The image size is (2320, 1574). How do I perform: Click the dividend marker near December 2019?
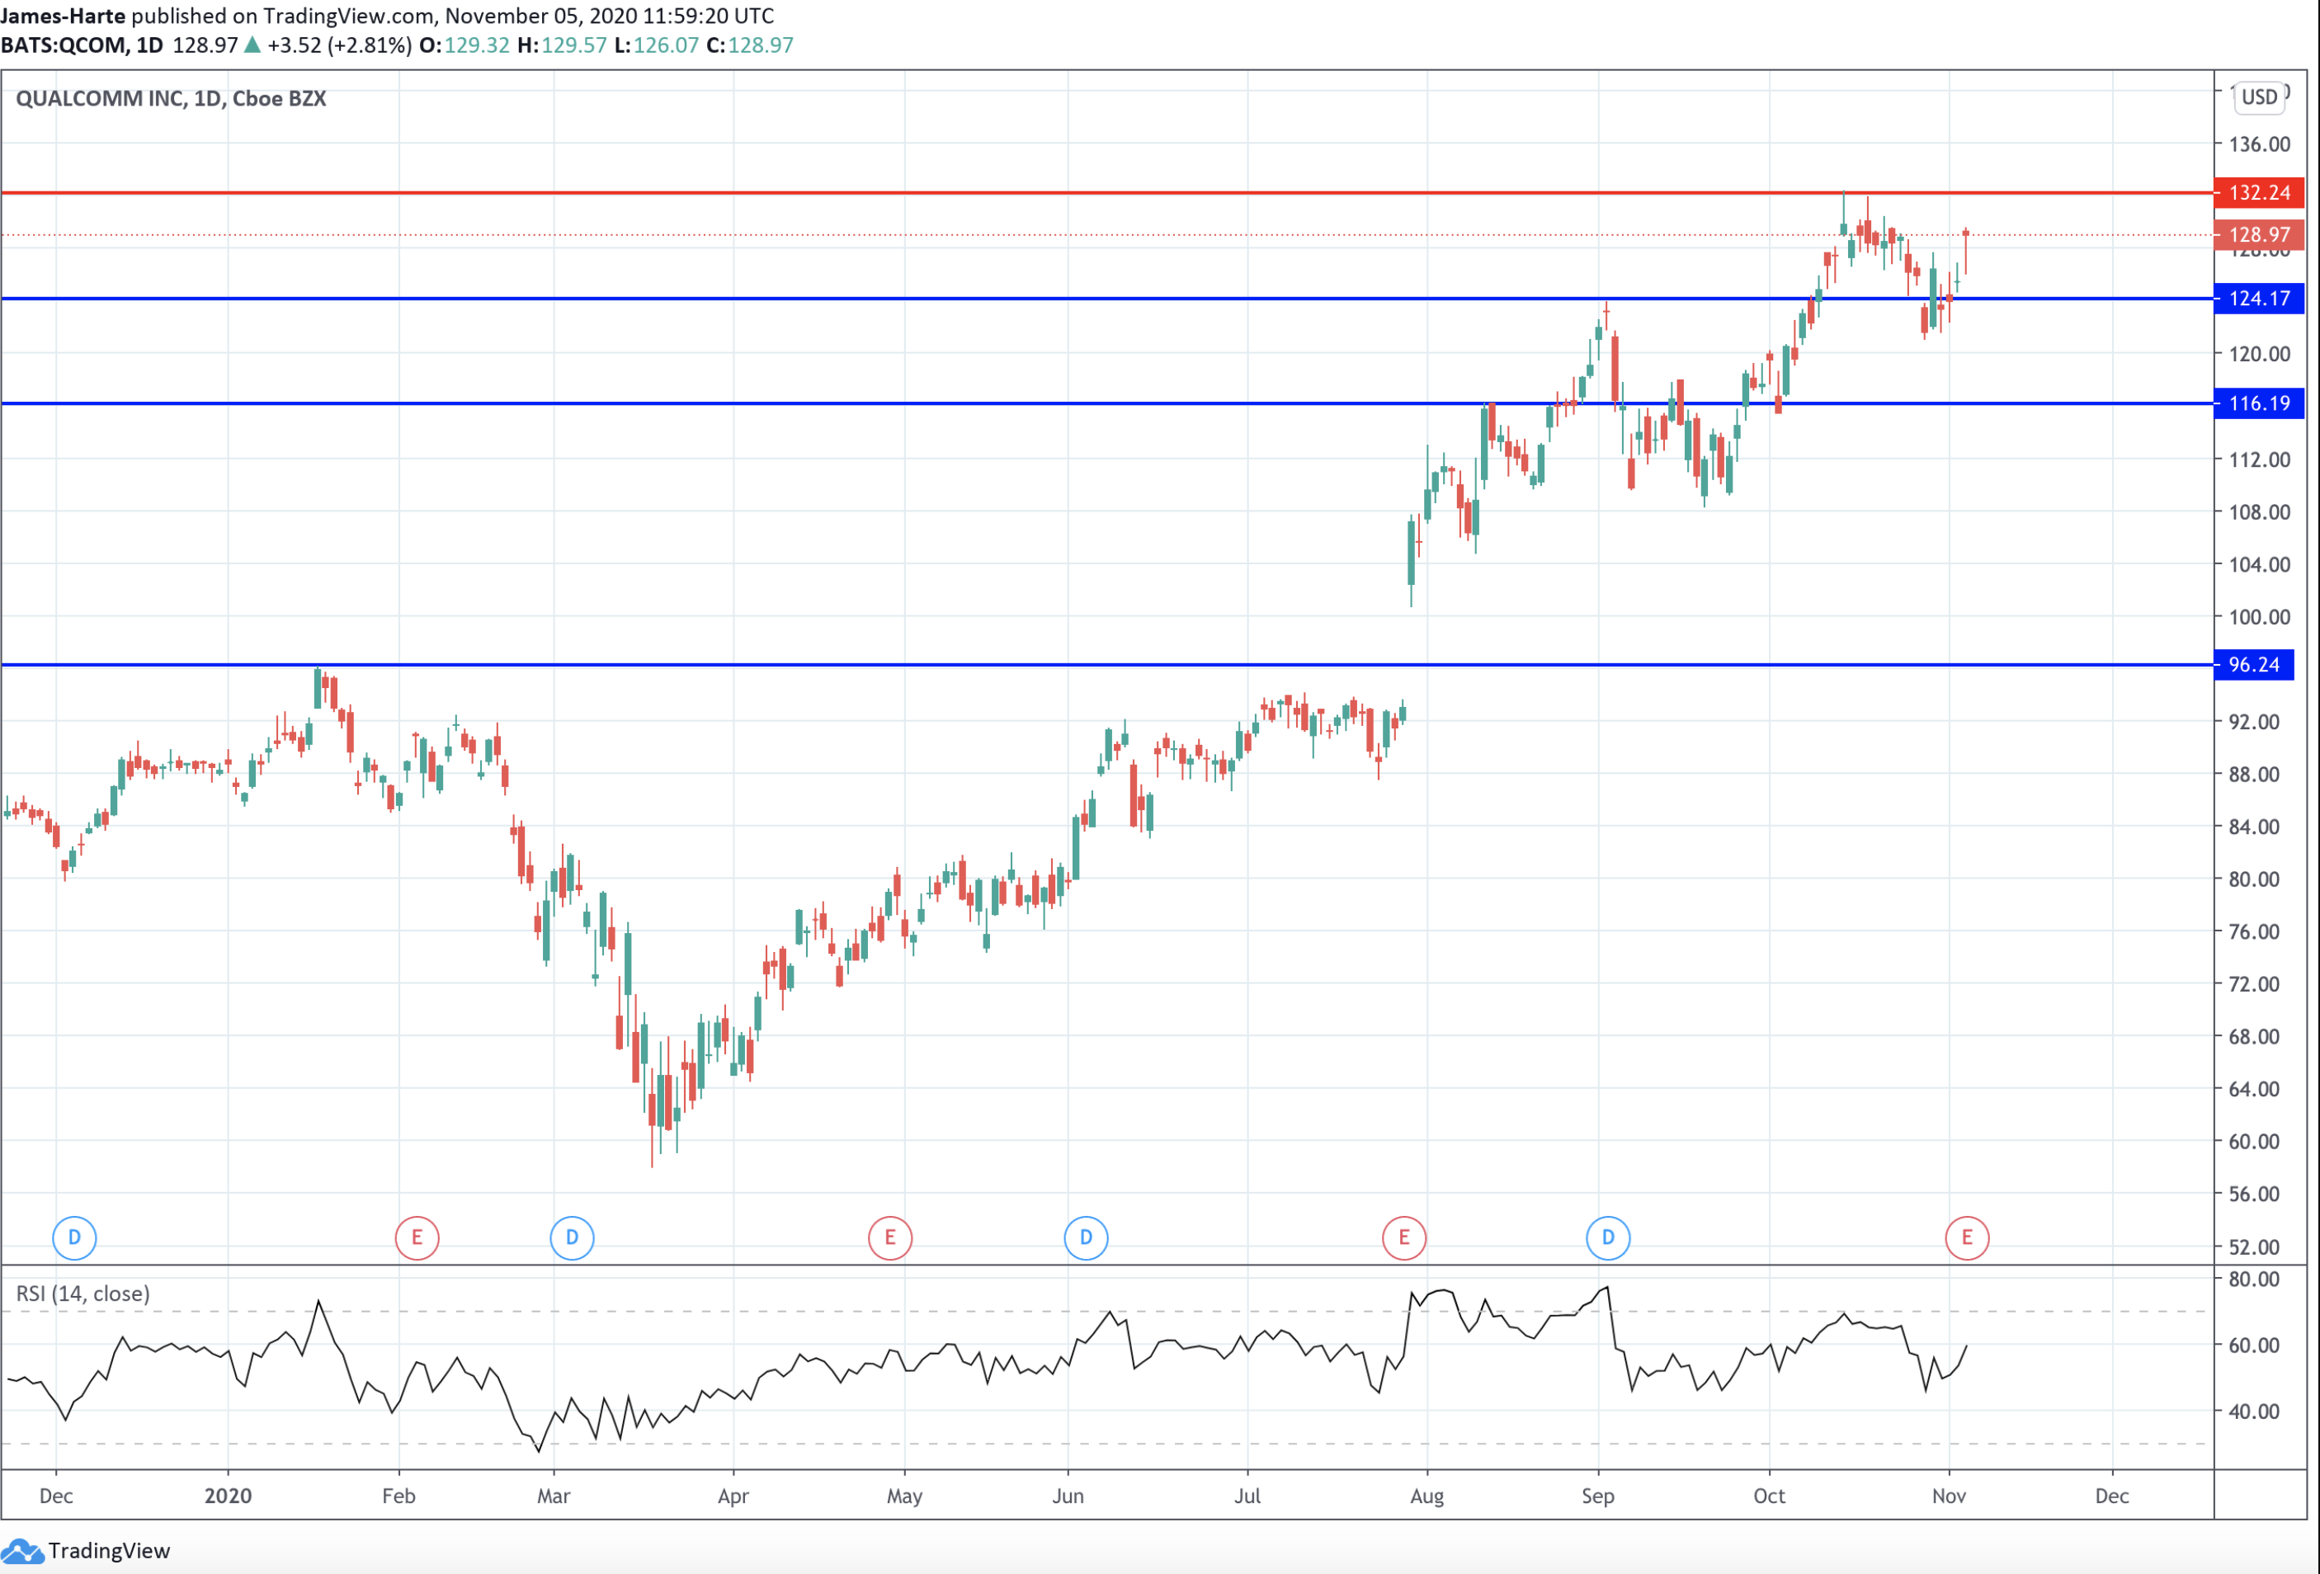[x=74, y=1237]
